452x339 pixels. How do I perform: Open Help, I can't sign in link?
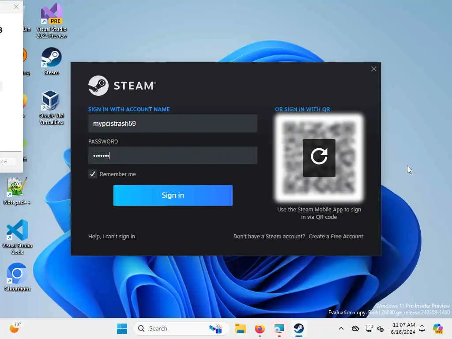[x=112, y=237]
